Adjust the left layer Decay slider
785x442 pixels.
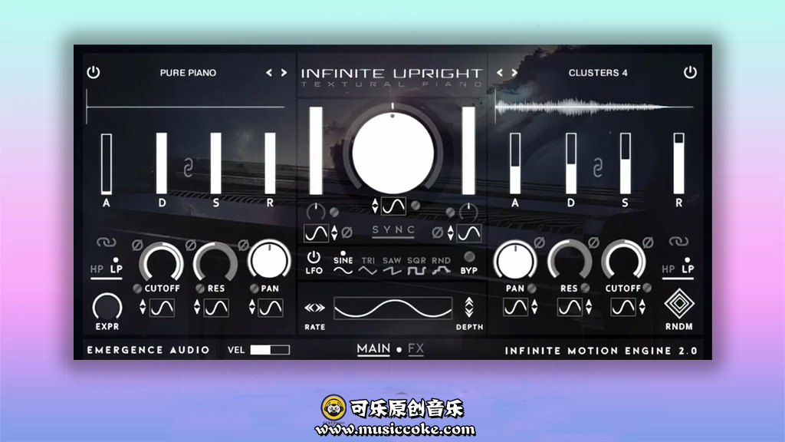coord(161,163)
